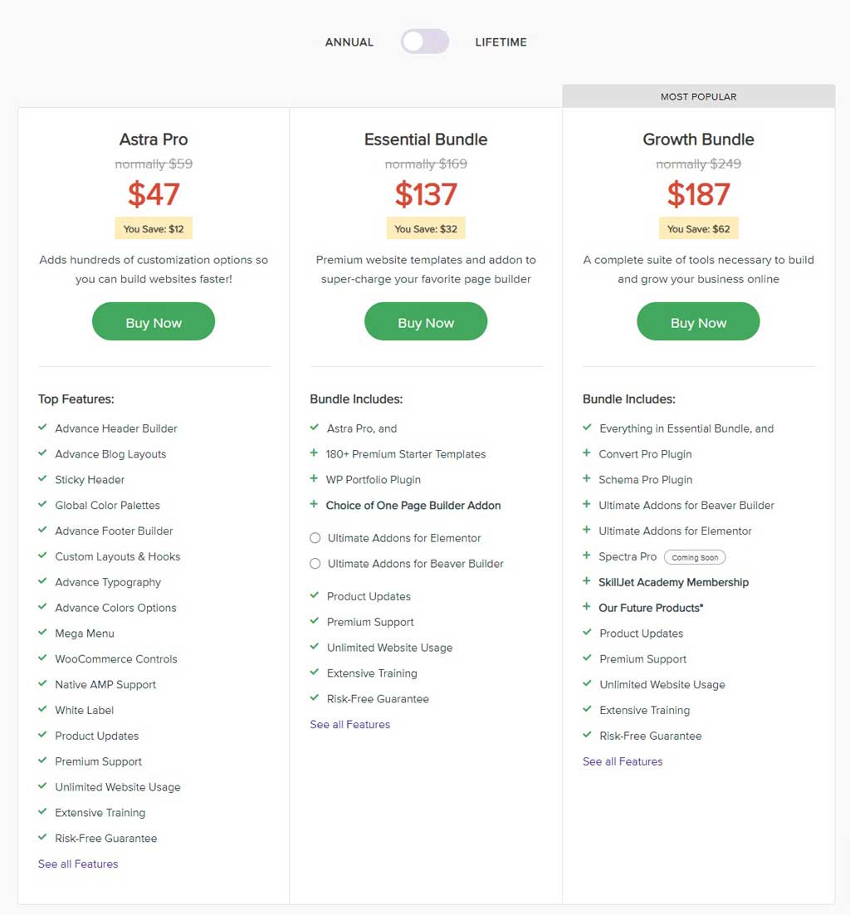Screen dimensions: 850x915
Task: Click plus icon beside Convert Pro Plugin
Action: [586, 453]
